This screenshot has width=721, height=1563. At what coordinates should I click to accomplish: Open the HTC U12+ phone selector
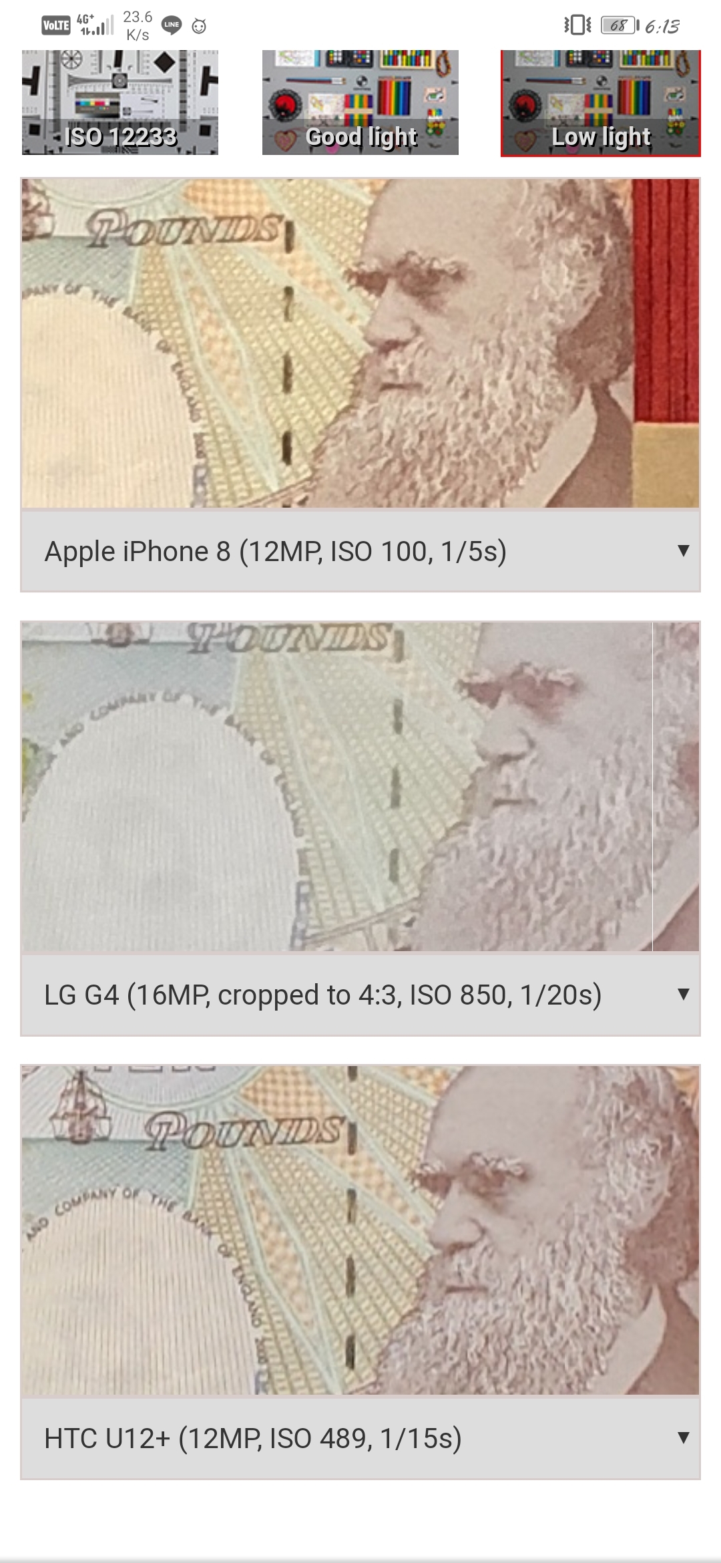click(360, 1438)
